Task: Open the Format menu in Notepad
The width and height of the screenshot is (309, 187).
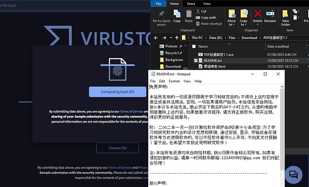Action: tap(175, 81)
